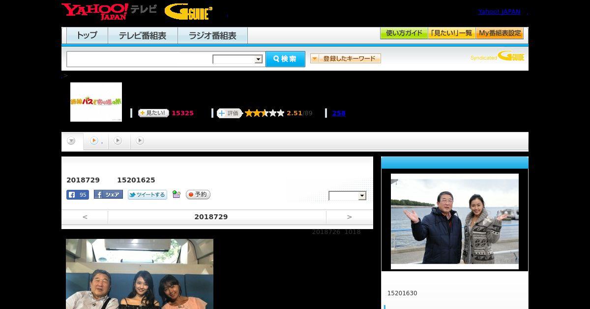Select the fourth tab with gray play icon
This screenshot has height=309, width=590.
click(x=140, y=141)
